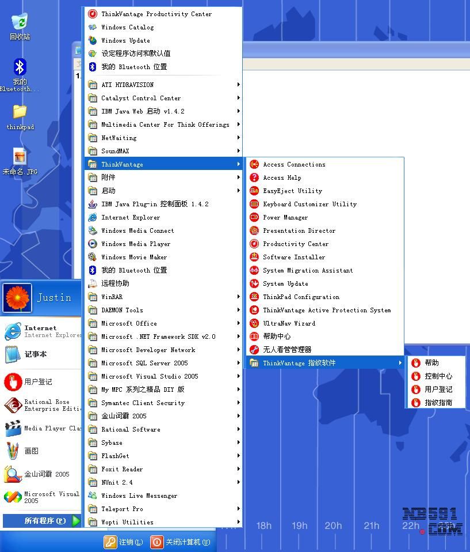Image resolution: width=470 pixels, height=552 pixels.
Task: Expand the Microsoft Office submenu
Action: click(129, 323)
